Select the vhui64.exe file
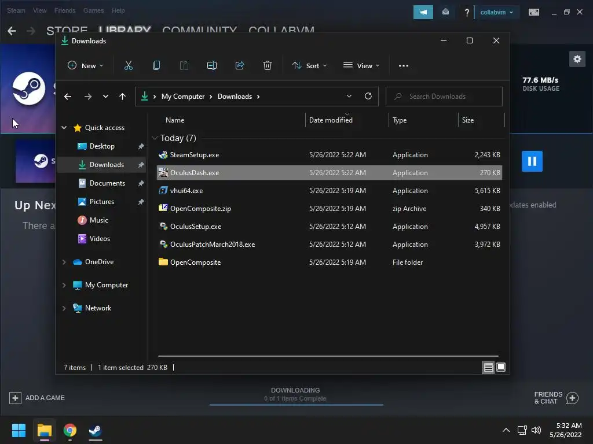Viewport: 593px width, 444px height. pos(330,191)
